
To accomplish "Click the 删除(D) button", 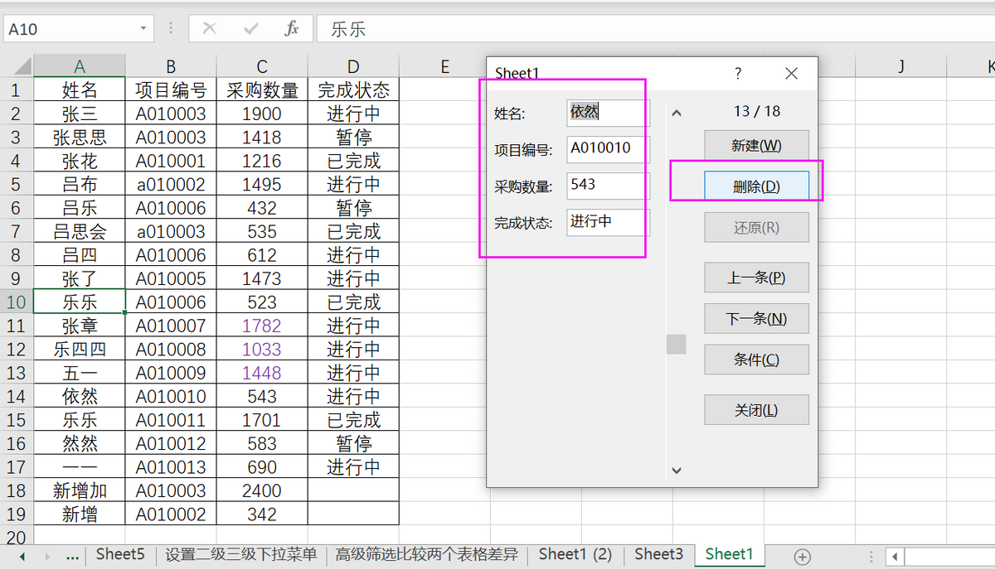I will [756, 186].
